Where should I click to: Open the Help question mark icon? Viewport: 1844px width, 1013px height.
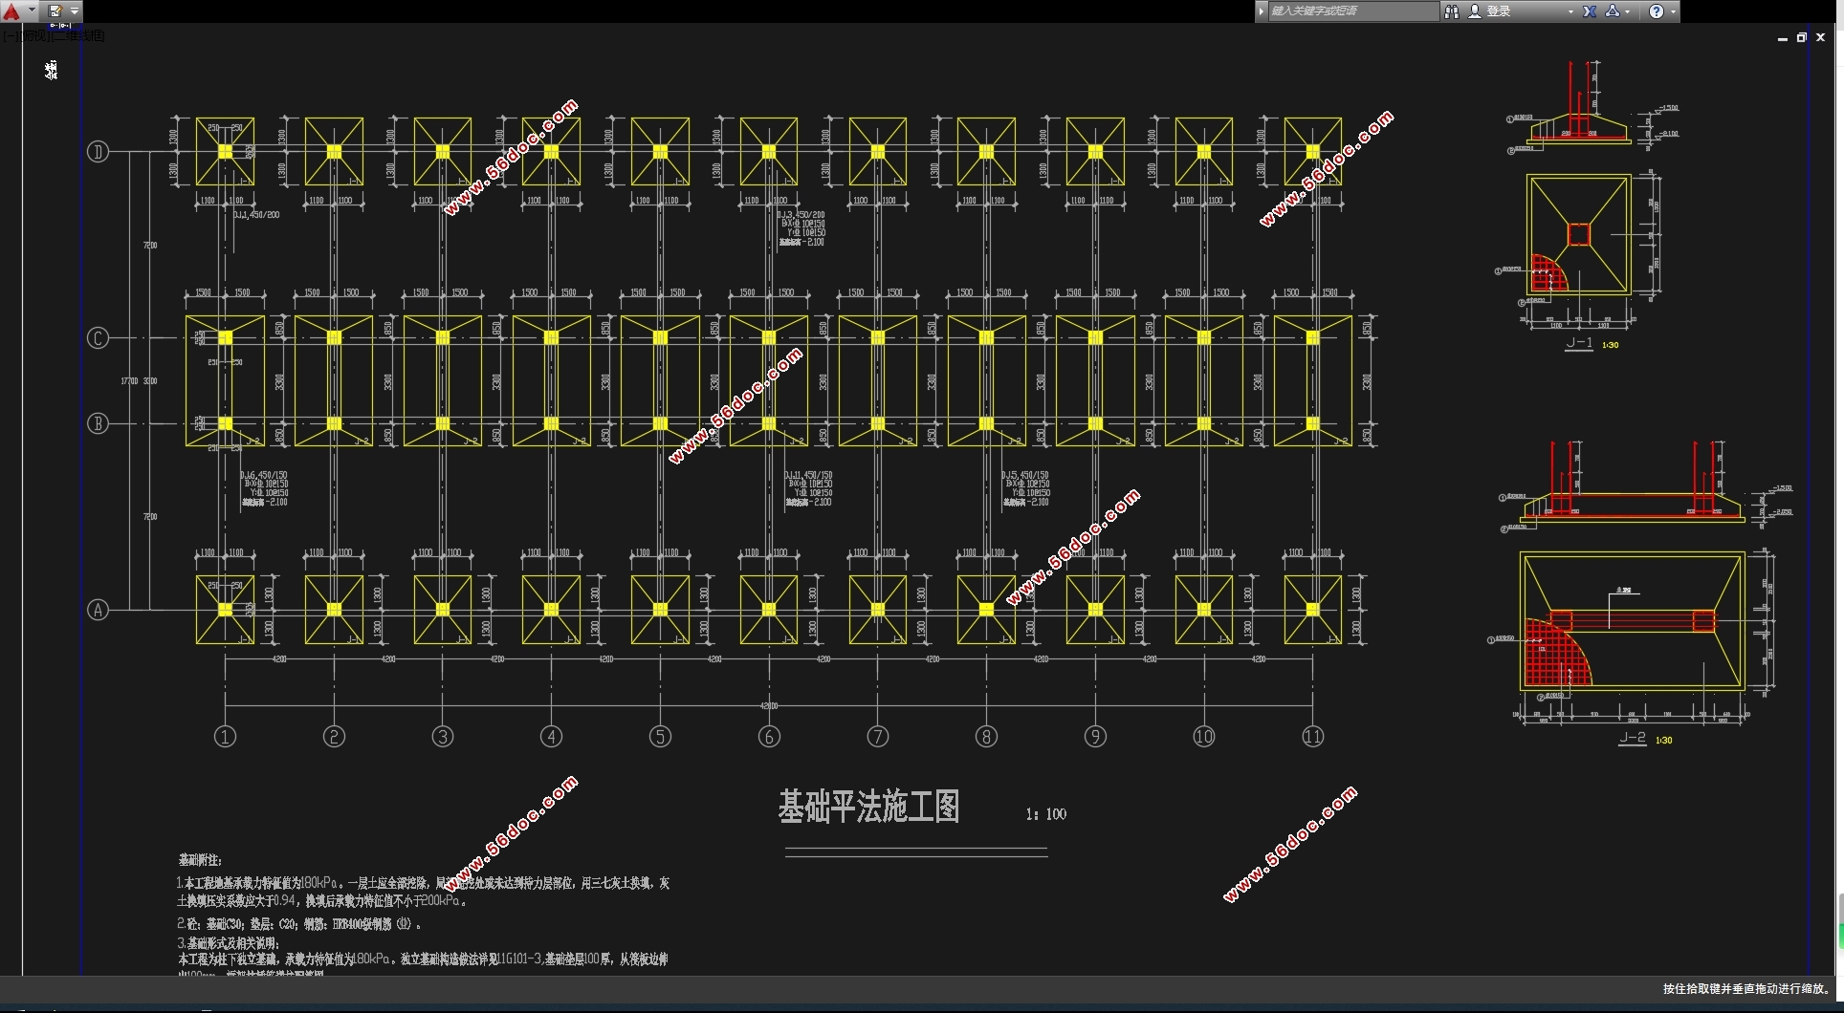tap(1657, 11)
